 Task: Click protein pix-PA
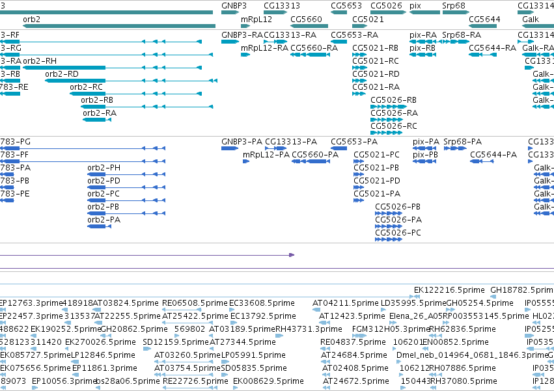[x=426, y=142]
